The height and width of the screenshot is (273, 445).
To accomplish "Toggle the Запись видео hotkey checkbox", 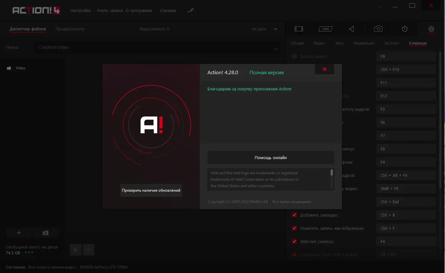I will pyautogui.click(x=294, y=56).
